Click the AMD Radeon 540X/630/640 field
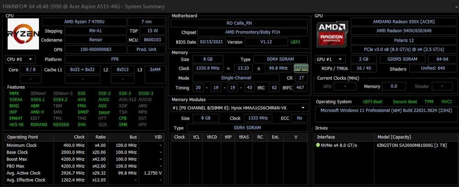Screen dimensions: 459x187 click(x=403, y=31)
